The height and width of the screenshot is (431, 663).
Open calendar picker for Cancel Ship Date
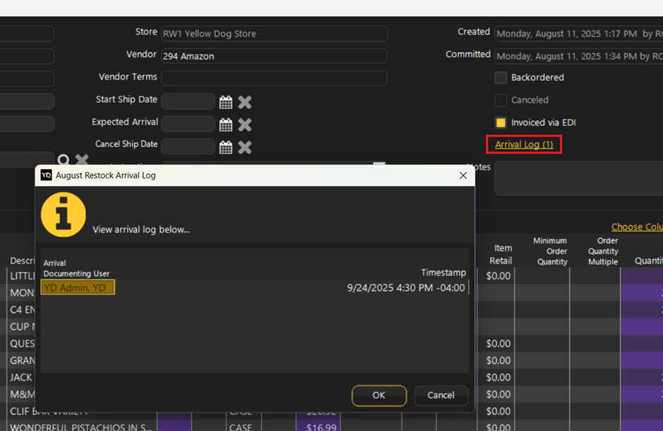pyautogui.click(x=226, y=147)
